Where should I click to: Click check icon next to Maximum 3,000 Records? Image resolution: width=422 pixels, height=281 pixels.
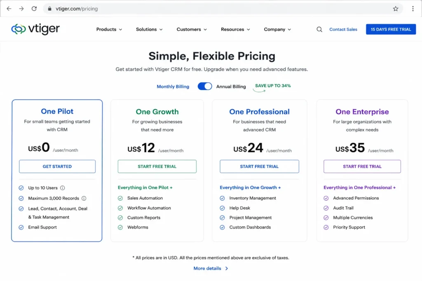21,198
